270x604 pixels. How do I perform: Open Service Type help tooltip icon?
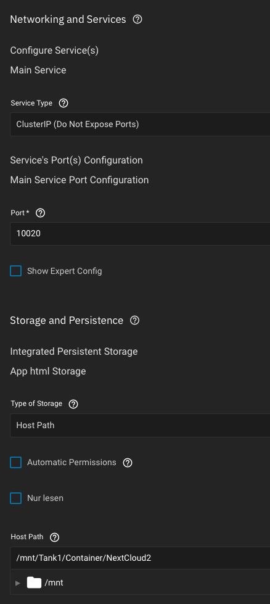tap(63, 103)
